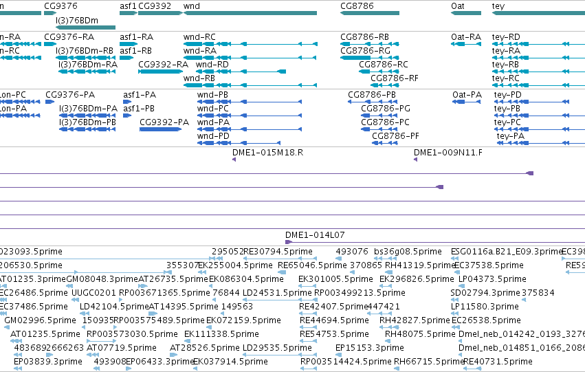The height and width of the screenshot is (372, 585).
Task: Click EST LD29535.5prime
Action: [280, 355]
